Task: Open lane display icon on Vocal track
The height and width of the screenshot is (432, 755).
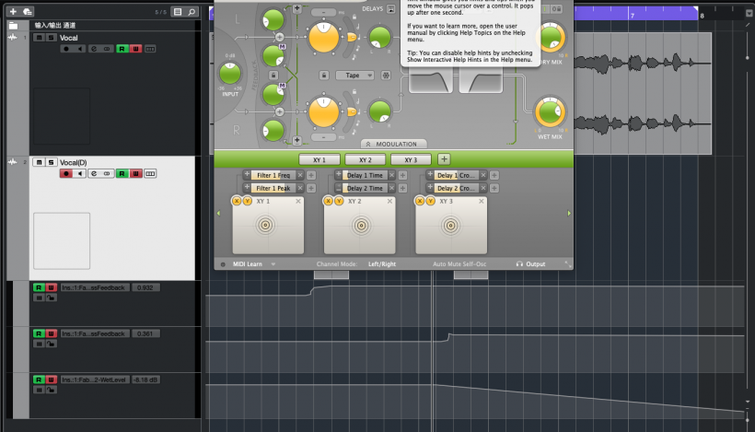Action: (x=150, y=49)
